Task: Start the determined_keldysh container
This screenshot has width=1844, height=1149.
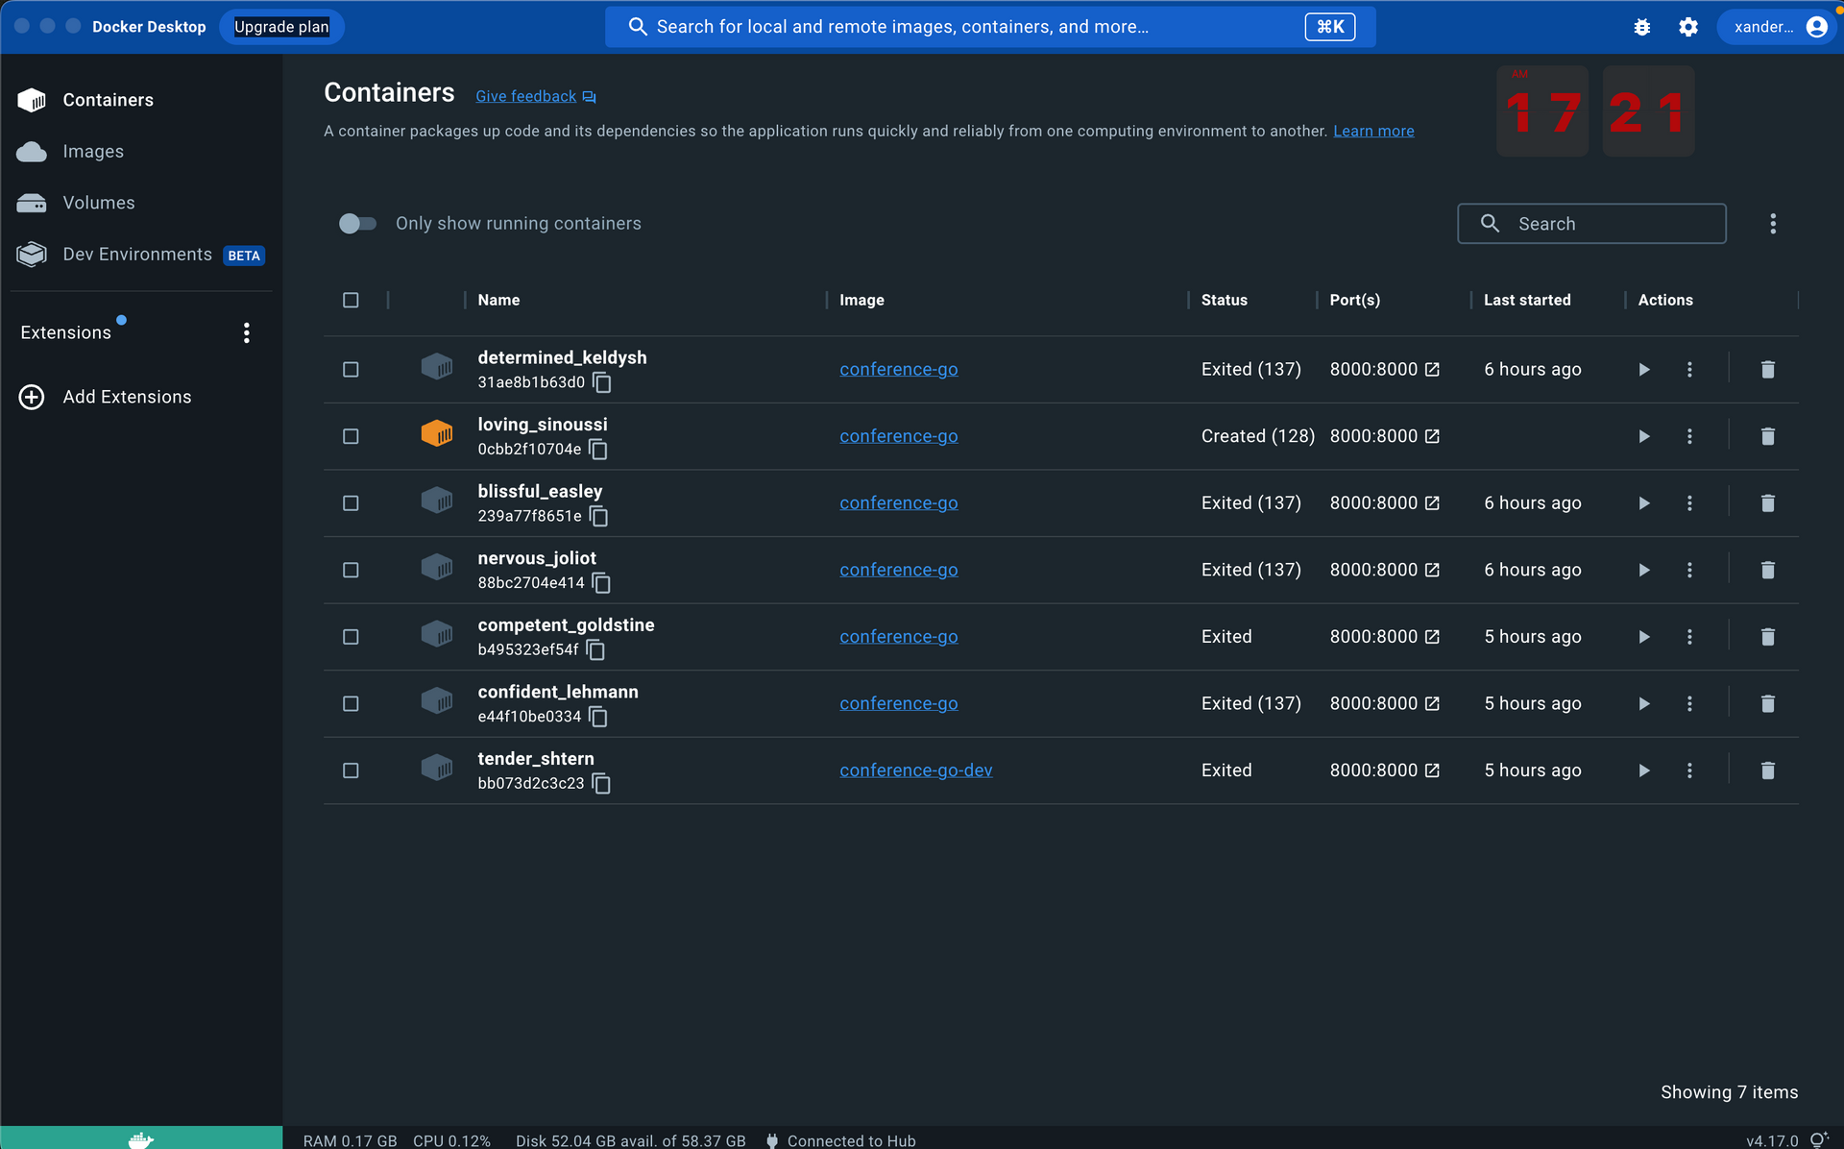Action: (1644, 370)
